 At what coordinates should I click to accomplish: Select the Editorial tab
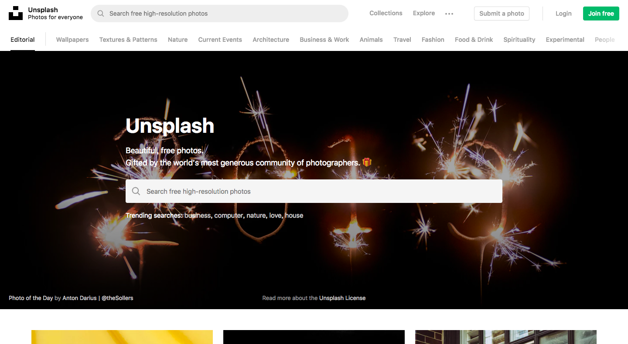tap(23, 40)
